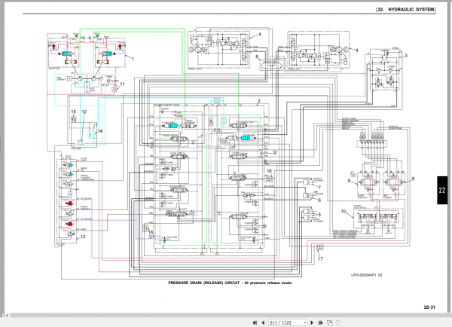Click the 22. HYDRAULIC SYSTEM header text

point(406,10)
